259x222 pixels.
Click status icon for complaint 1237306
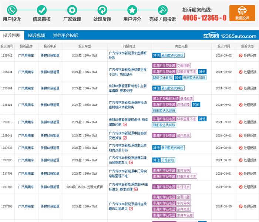pyautogui.click(x=240, y=206)
